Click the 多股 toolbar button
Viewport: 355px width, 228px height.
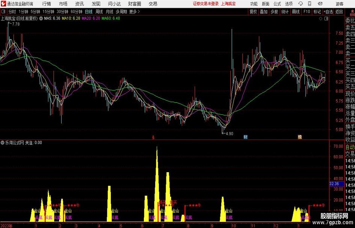pyautogui.click(x=274, y=12)
